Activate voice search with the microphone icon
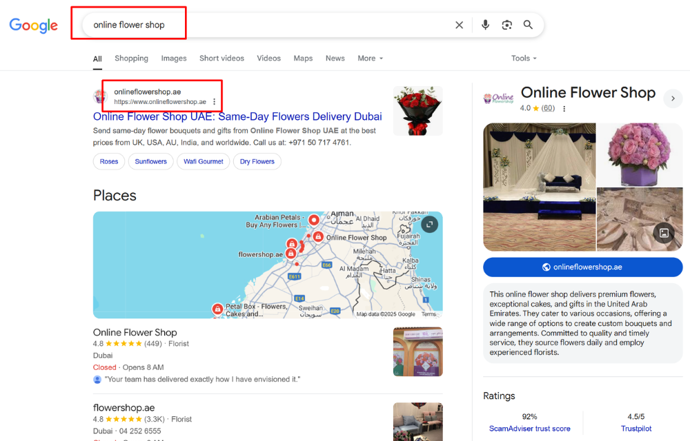This screenshot has height=441, width=690. click(x=485, y=24)
